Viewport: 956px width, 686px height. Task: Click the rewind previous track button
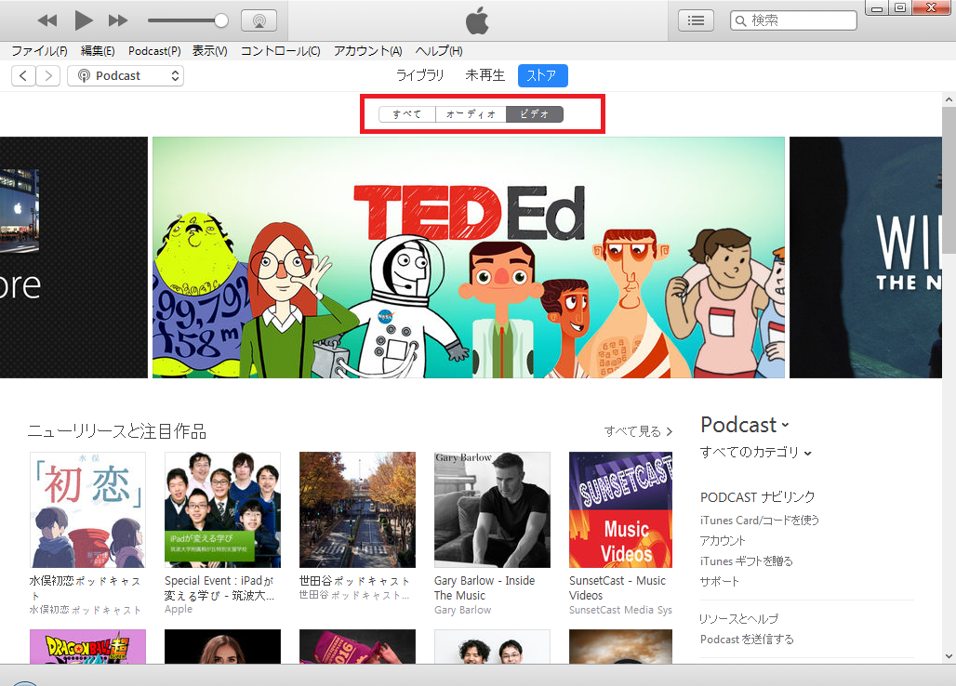(46, 20)
